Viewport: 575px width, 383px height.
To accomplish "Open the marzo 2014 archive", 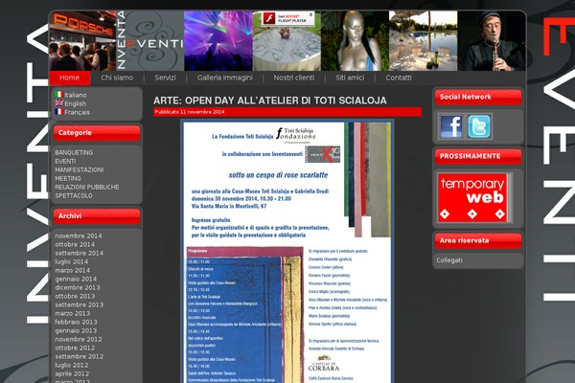I will pos(72,270).
